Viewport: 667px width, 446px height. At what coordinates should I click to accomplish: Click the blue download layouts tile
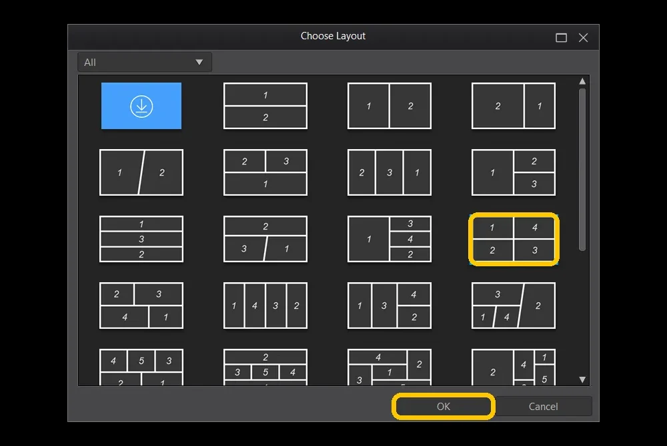141,106
